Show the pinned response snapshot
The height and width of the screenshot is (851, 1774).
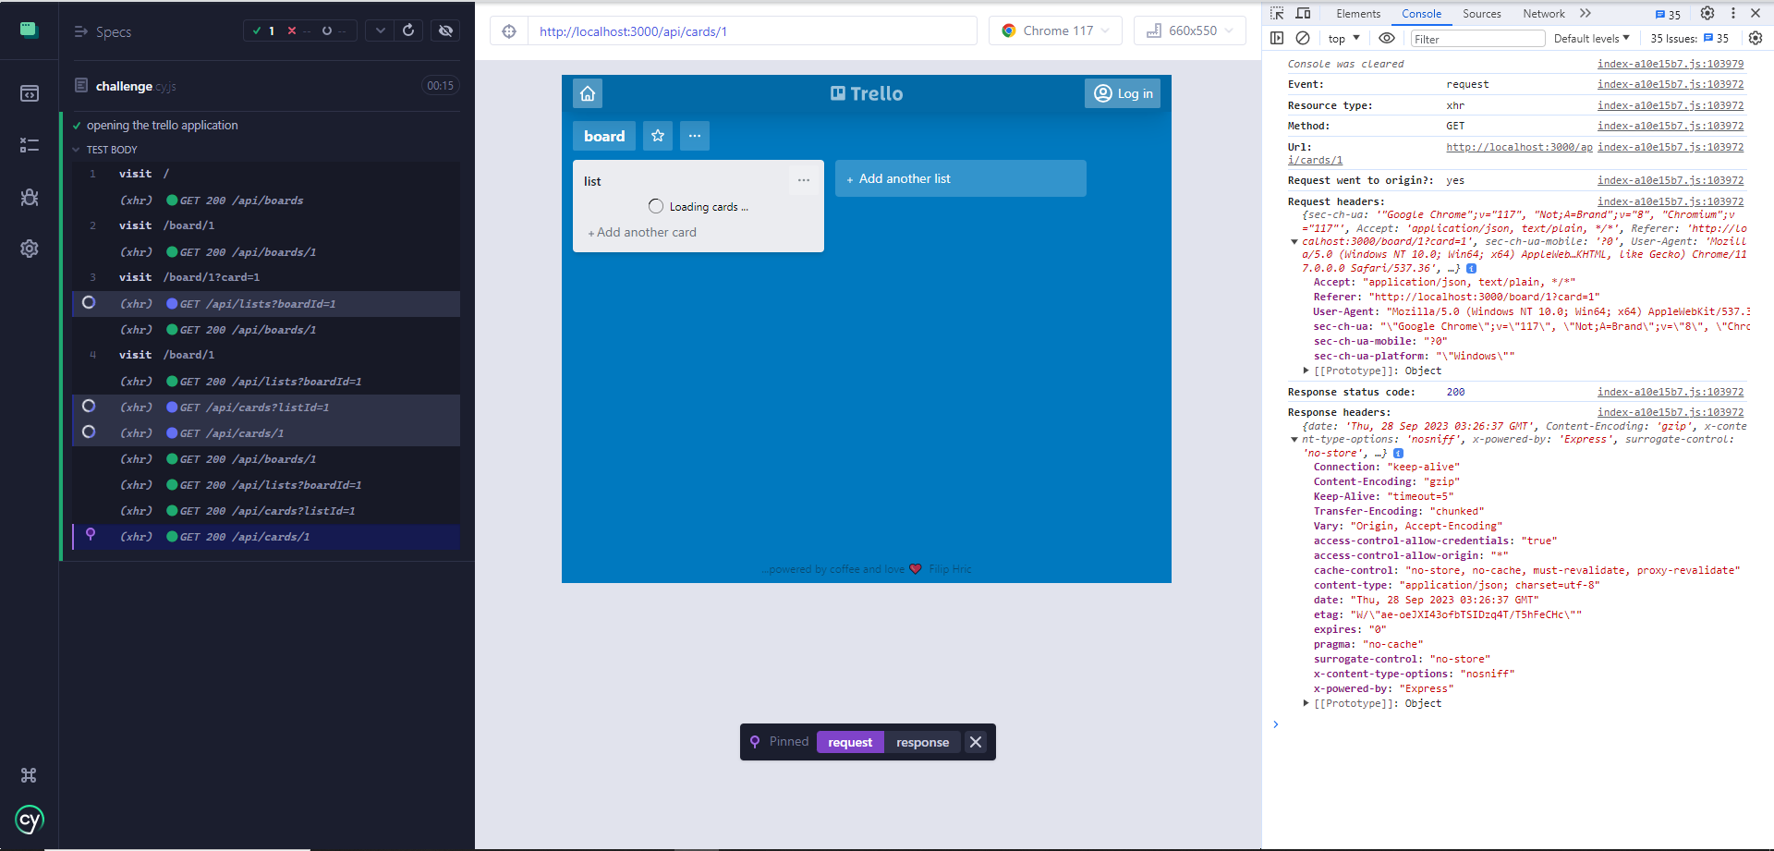coord(922,742)
